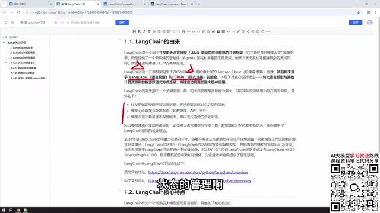Toggle bold formatting in editor toolbar

click(x=139, y=31)
